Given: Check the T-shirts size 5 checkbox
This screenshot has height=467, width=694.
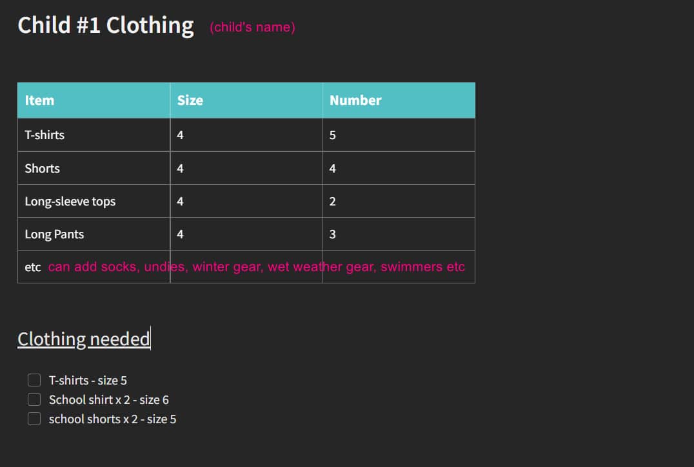Looking at the screenshot, I should pyautogui.click(x=34, y=380).
